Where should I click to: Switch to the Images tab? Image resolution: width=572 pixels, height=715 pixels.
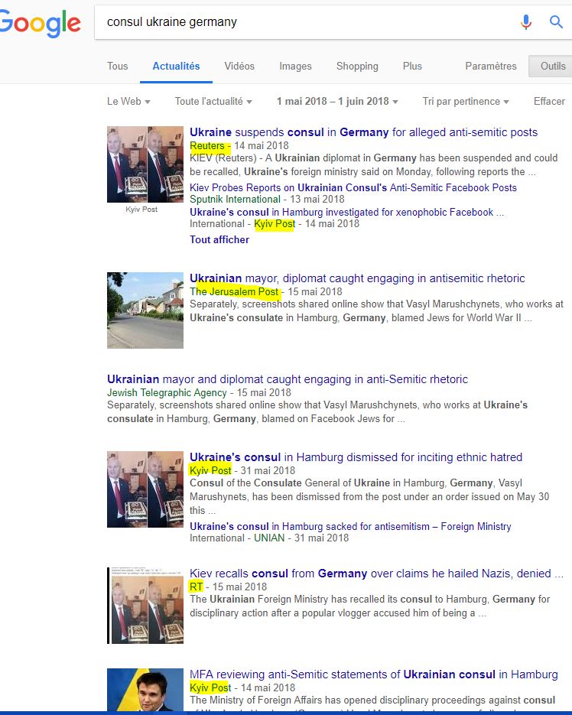click(296, 66)
